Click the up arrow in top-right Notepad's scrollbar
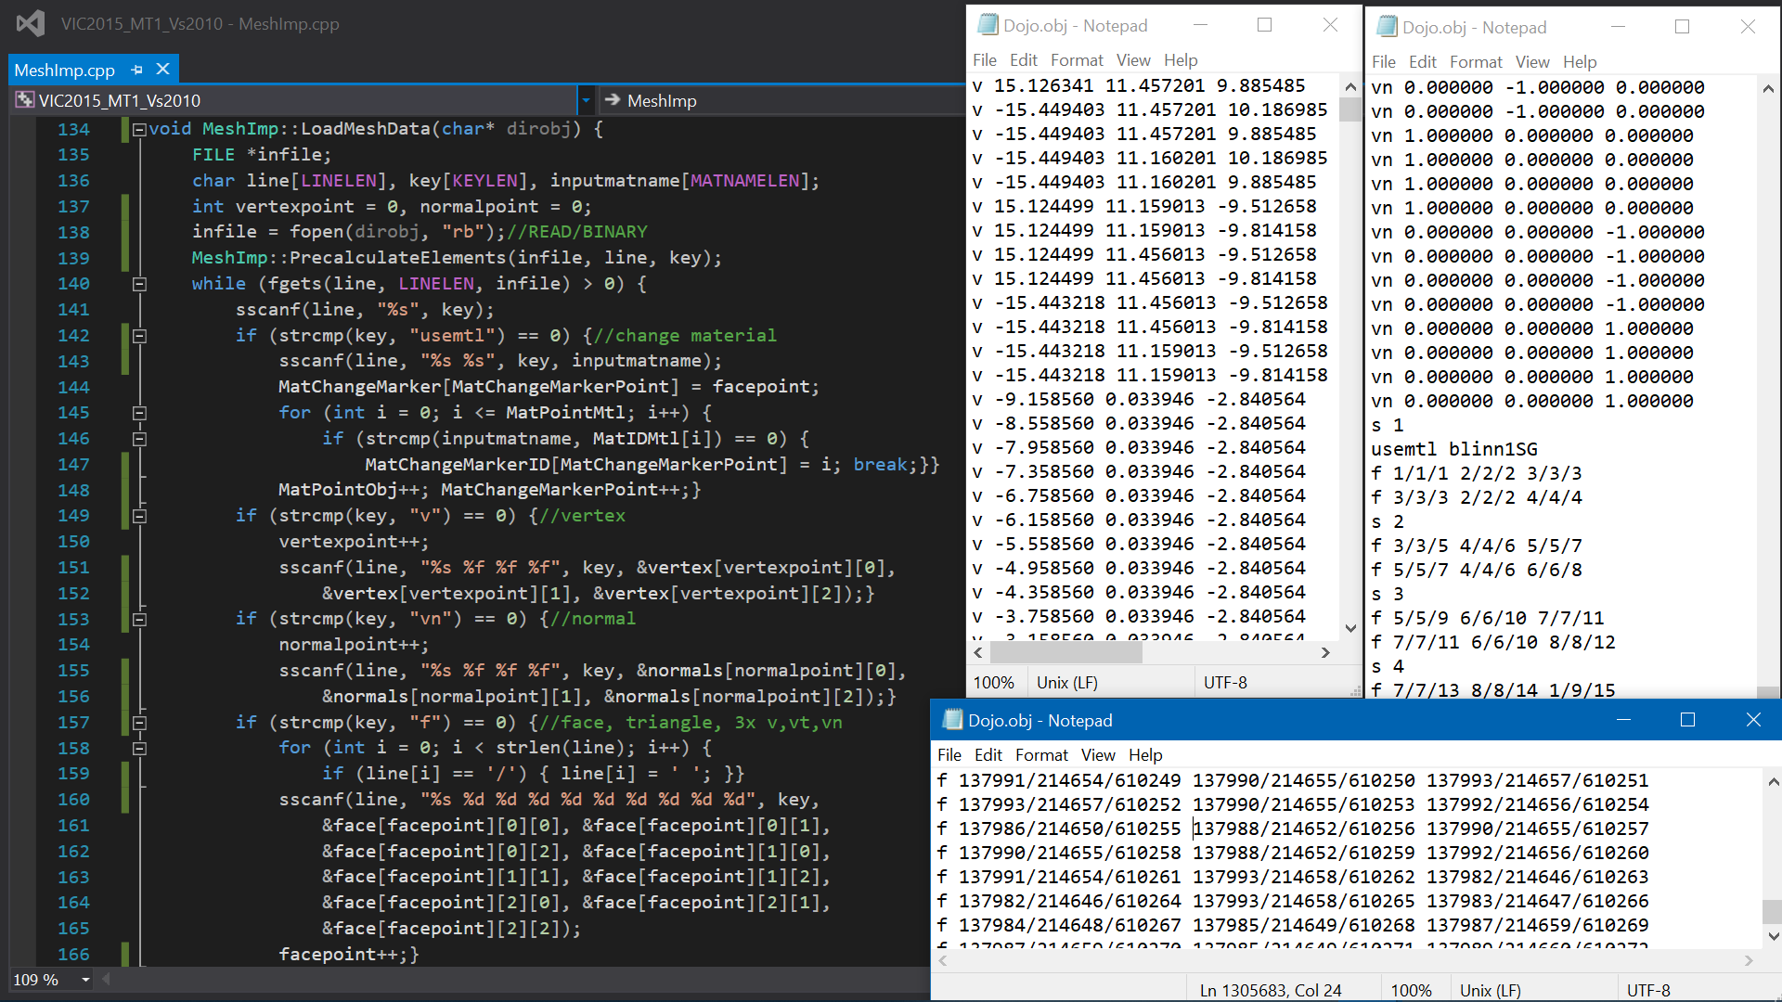Viewport: 1782px width, 1002px height. tap(1768, 89)
